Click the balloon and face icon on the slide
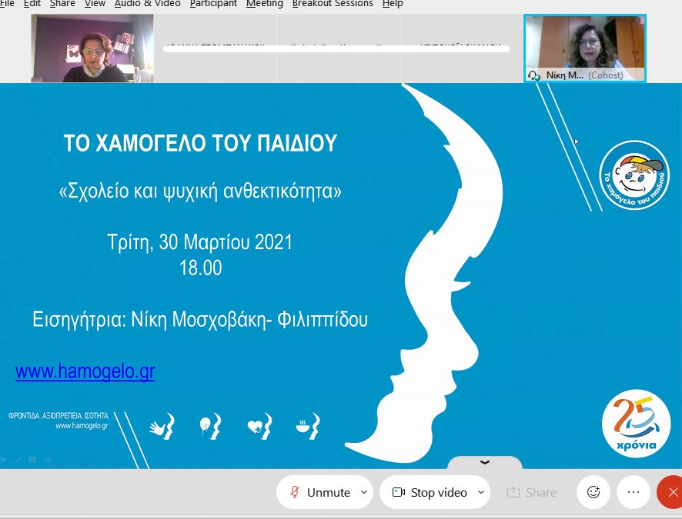Image resolution: width=682 pixels, height=519 pixels. click(210, 426)
